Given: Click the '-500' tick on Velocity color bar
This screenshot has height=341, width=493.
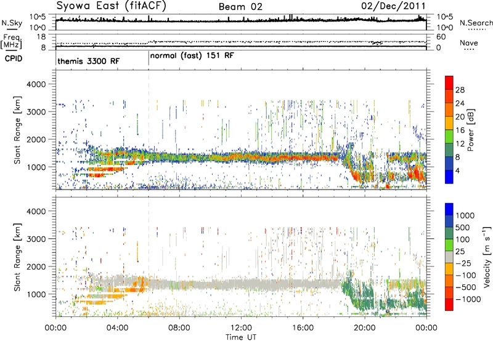Looking at the screenshot, I should tap(465, 287).
